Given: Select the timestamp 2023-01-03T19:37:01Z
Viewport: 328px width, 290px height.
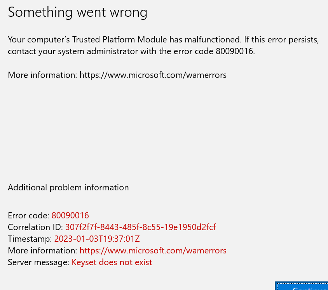Looking at the screenshot, I should pos(97,239).
